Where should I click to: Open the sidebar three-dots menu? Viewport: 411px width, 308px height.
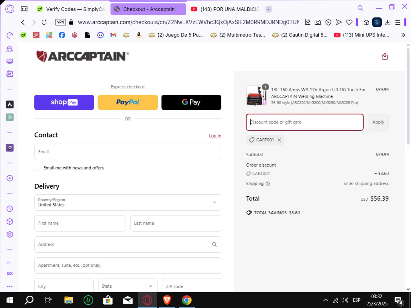point(10,286)
